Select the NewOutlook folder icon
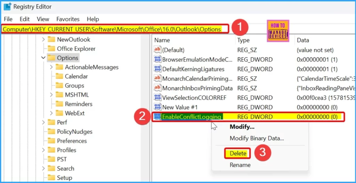The height and width of the screenshot is (183, 356). (51, 39)
